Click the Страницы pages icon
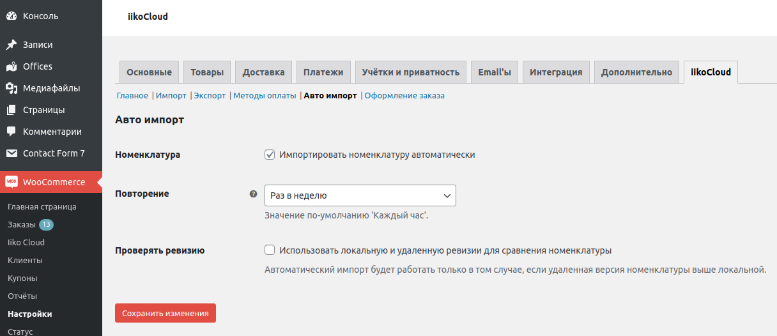 12,110
